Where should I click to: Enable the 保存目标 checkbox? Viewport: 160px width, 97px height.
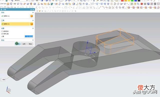(x=2, y=31)
